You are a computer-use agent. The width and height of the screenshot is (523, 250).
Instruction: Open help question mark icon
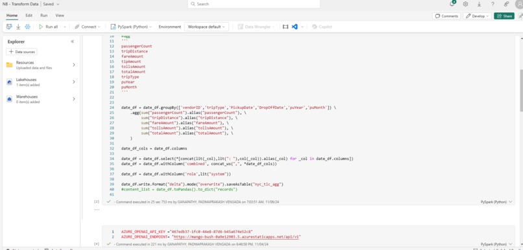point(493,4)
